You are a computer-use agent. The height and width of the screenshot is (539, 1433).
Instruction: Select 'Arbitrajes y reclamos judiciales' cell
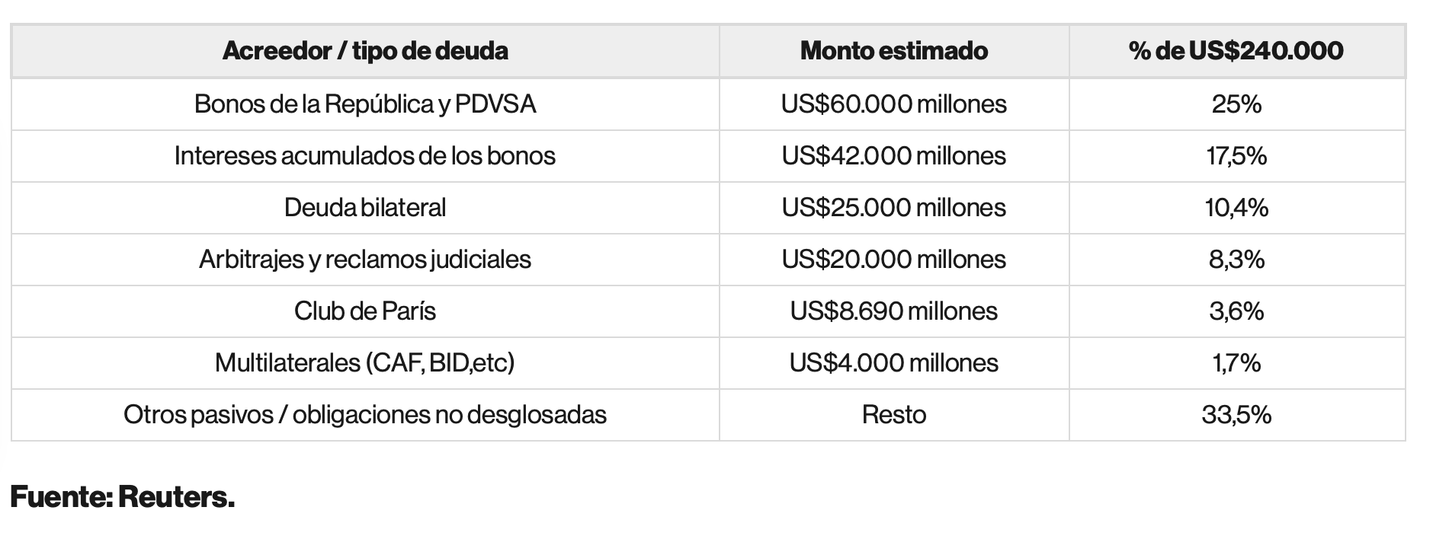pos(365,259)
